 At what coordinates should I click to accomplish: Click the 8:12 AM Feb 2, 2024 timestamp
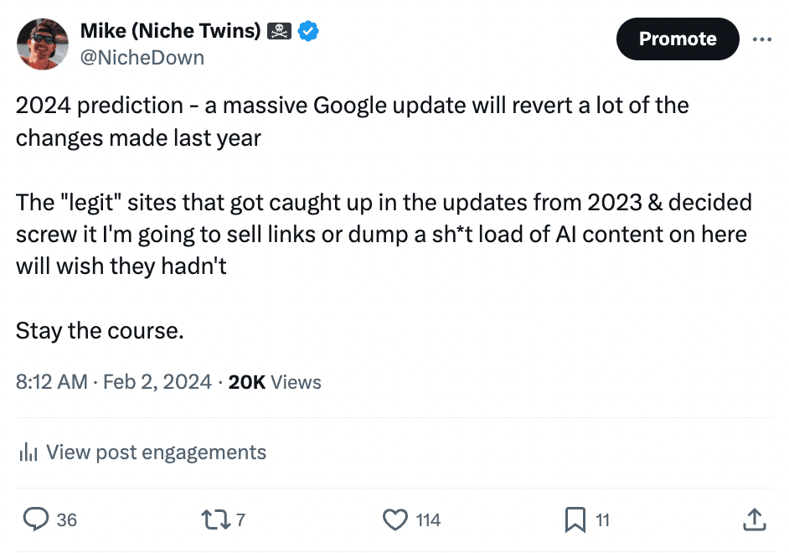click(x=114, y=382)
